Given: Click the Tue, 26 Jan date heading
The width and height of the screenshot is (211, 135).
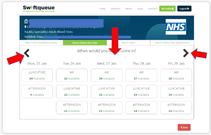Looking at the screenshot, I should click(x=72, y=64).
